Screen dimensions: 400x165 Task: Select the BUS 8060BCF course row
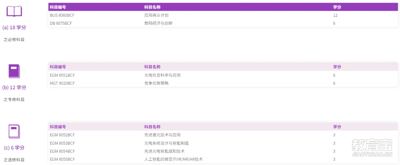click(223, 15)
